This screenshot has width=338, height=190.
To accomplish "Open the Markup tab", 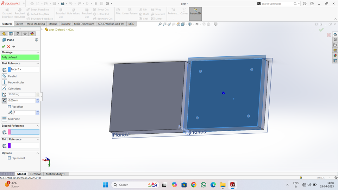I will 53,24.
